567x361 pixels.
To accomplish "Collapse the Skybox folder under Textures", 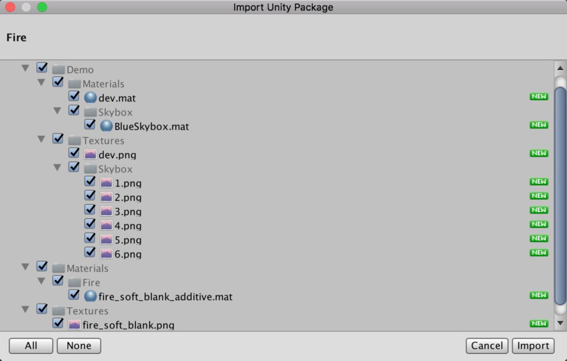I will [x=57, y=168].
